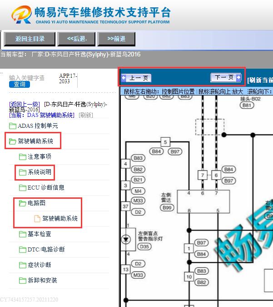Click the document icon beside 驾驶辅助系统 under 电路图
The width and height of the screenshot is (273, 307).
coord(37,218)
